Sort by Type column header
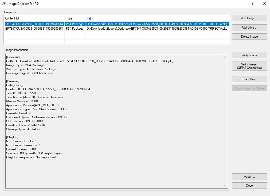 point(75,18)
